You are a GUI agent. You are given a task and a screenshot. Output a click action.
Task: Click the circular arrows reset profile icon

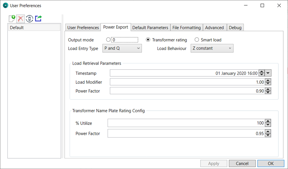pyautogui.click(x=29, y=19)
